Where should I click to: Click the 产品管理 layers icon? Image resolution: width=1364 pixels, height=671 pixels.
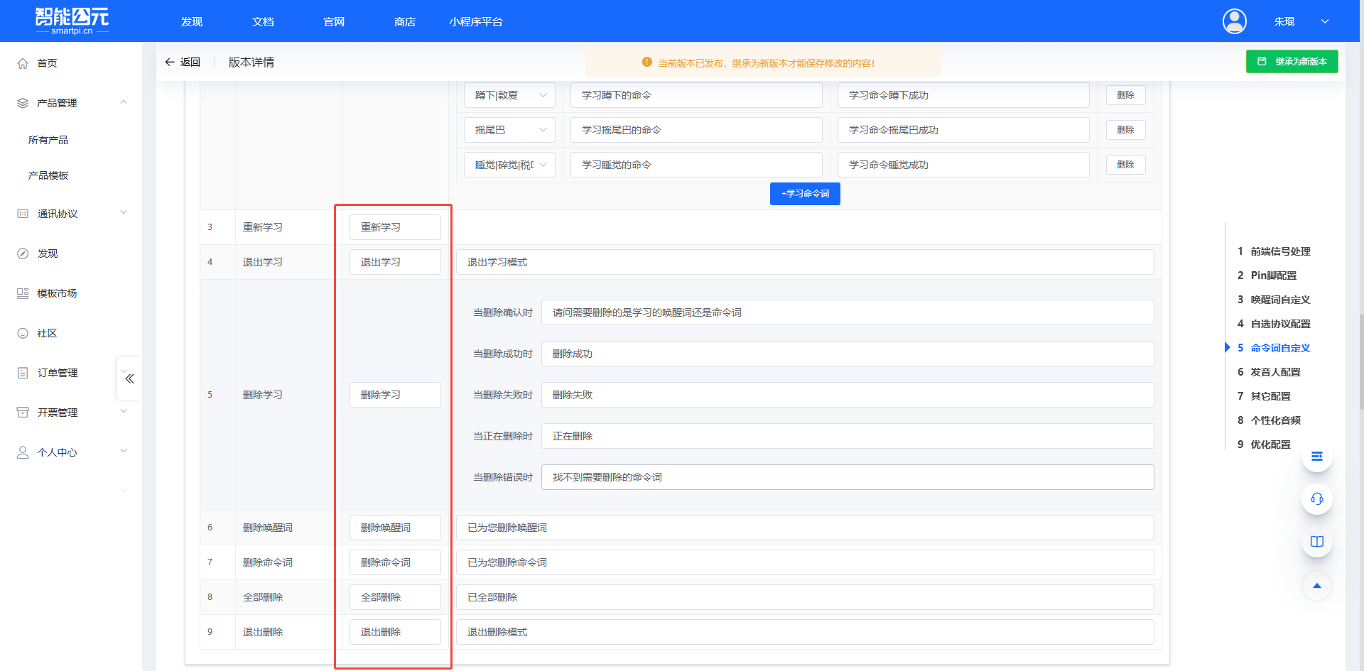click(22, 102)
